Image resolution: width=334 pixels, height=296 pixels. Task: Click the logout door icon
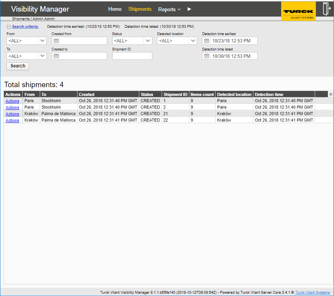tap(326, 9)
